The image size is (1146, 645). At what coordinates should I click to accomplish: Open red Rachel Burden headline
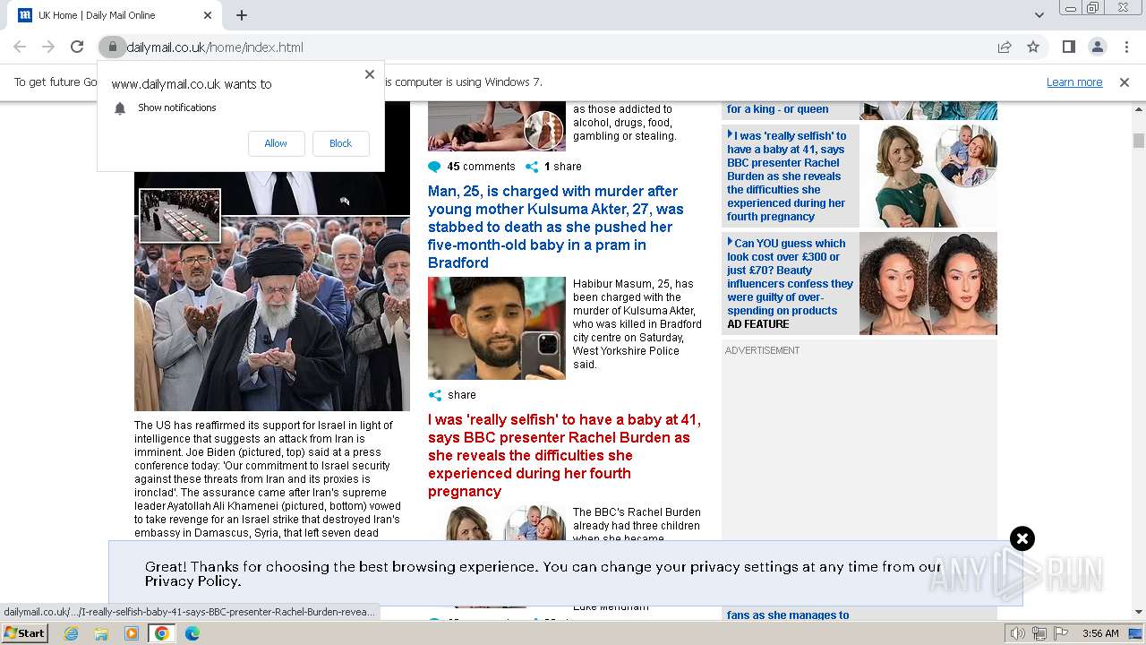(x=564, y=455)
